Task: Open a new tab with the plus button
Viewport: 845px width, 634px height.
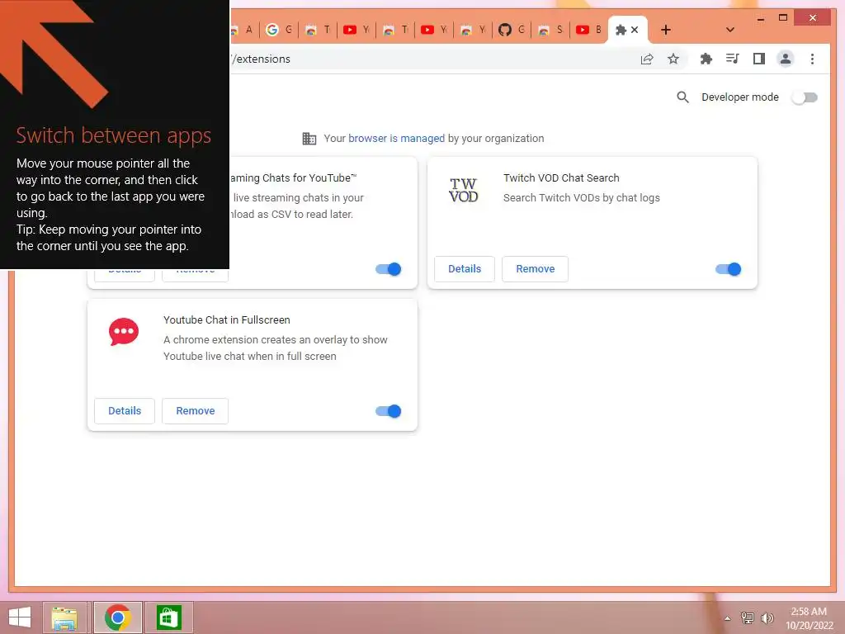Action: pos(666,30)
